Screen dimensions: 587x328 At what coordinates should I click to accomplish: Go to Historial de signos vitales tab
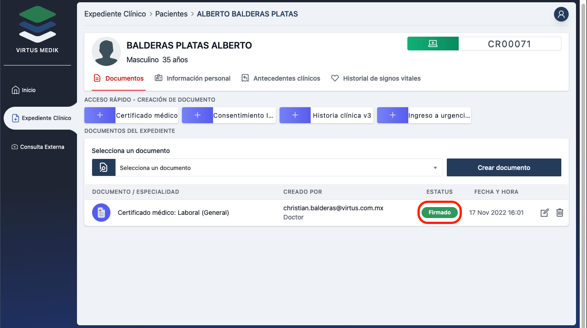(x=376, y=78)
